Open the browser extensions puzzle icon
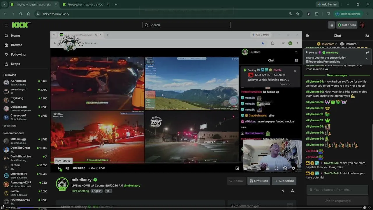The width and height of the screenshot is (373, 210). pyautogui.click(x=316, y=14)
